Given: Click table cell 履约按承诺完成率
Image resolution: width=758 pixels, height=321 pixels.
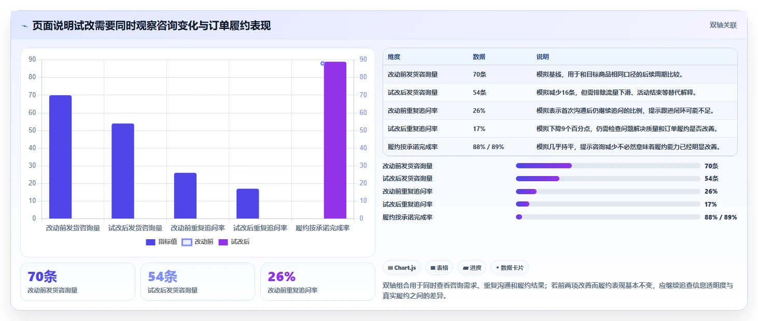Looking at the screenshot, I should 413,147.
